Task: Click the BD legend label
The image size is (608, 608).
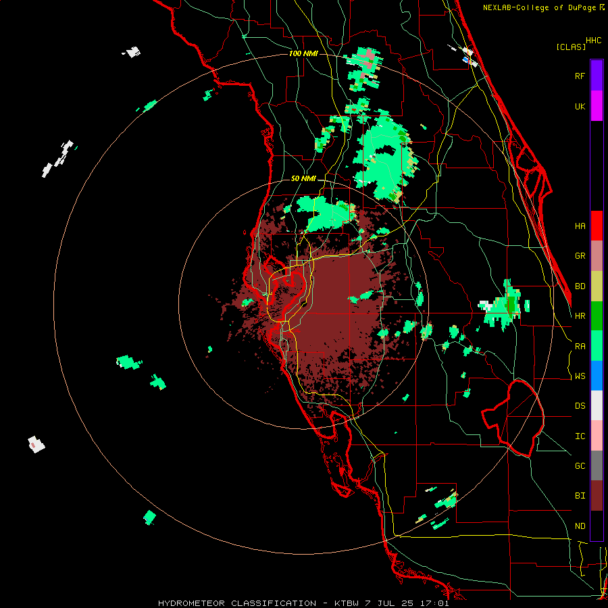Action: coord(580,286)
